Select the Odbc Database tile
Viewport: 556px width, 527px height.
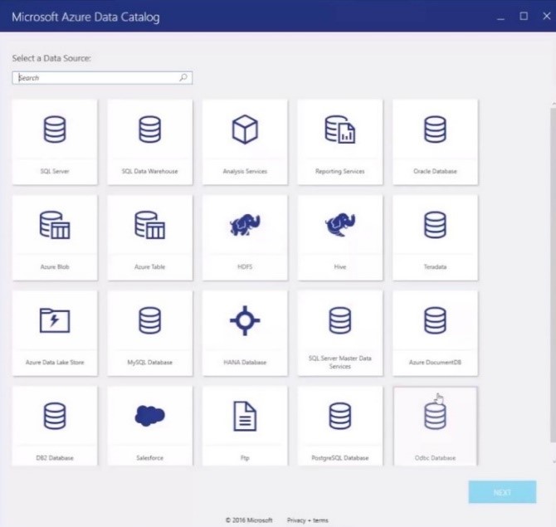point(435,426)
